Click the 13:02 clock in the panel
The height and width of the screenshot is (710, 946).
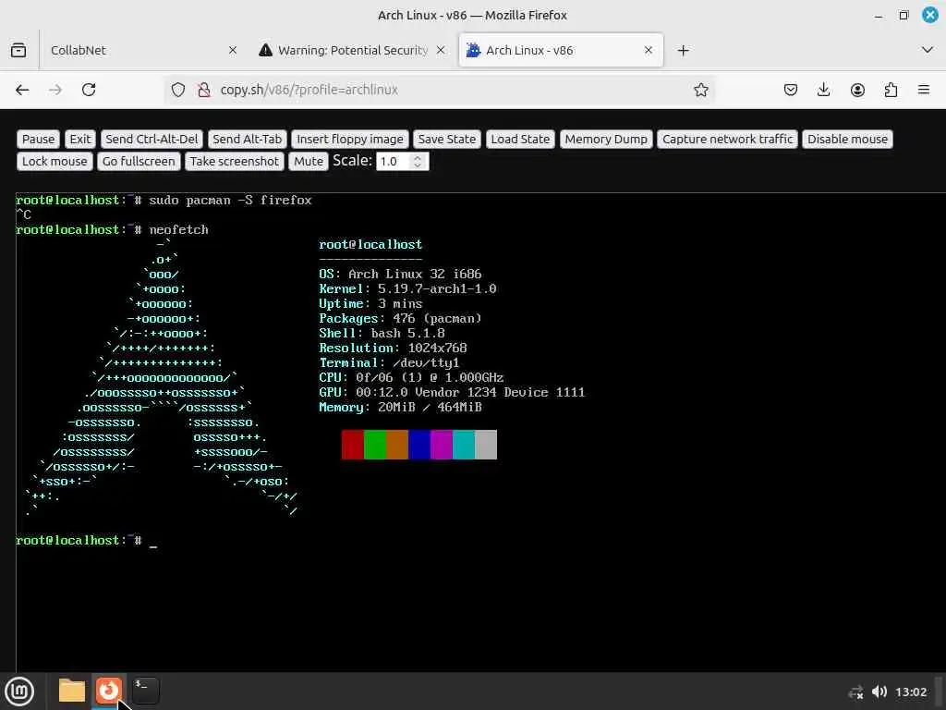point(910,692)
